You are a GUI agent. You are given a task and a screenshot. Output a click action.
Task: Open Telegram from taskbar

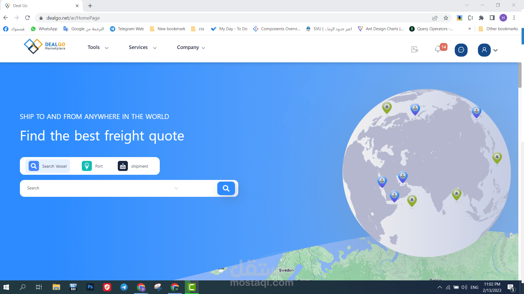click(124, 287)
